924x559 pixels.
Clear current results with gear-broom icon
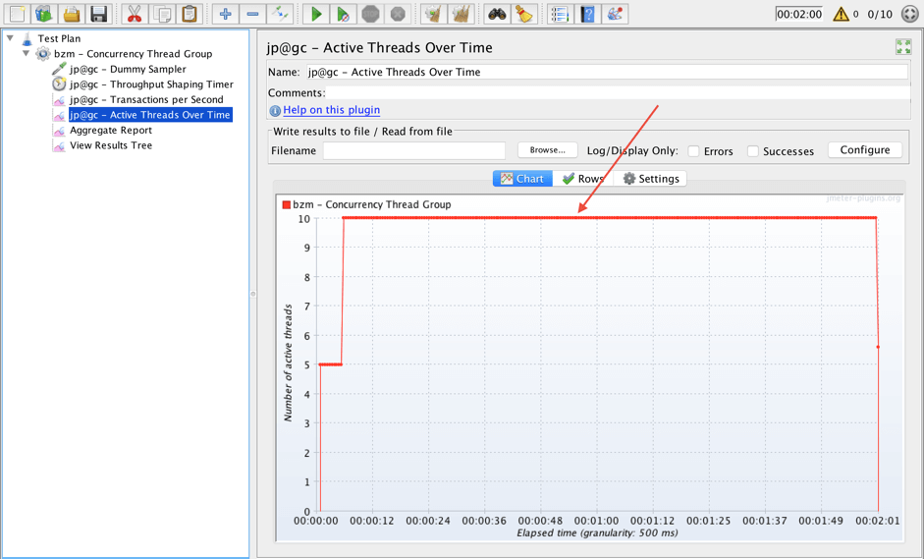pos(434,14)
